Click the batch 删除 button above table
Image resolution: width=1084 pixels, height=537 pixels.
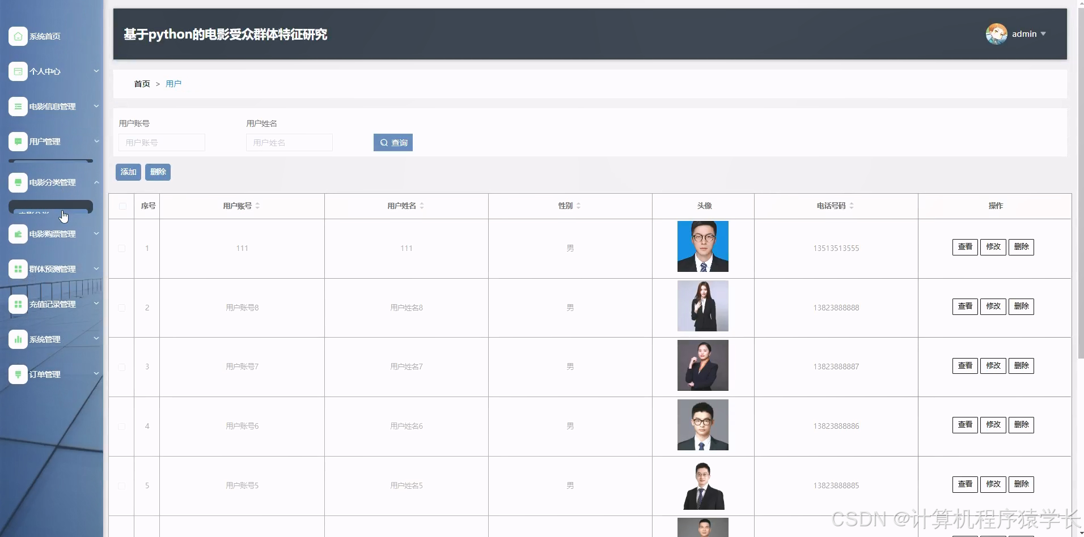point(158,172)
